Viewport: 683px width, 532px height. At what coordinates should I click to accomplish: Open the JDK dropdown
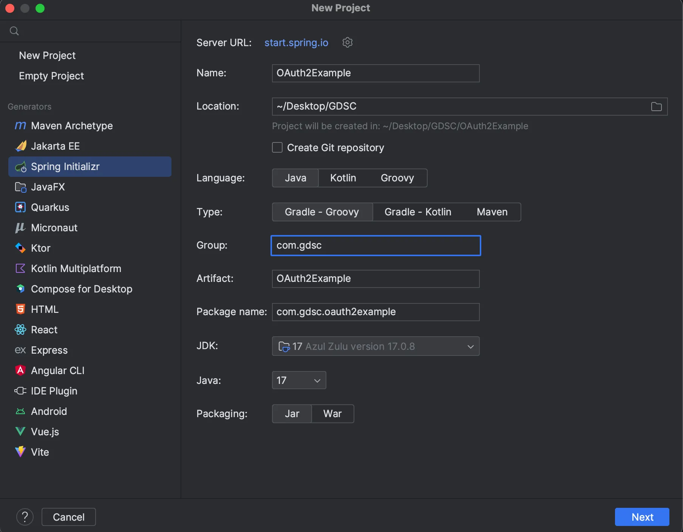coord(375,346)
